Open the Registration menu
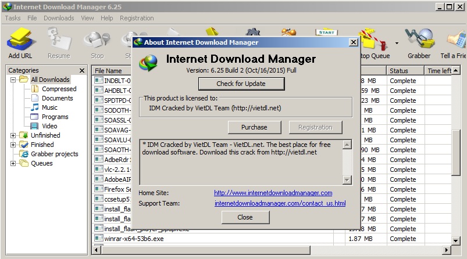This screenshot has height=259, width=467. [137, 18]
